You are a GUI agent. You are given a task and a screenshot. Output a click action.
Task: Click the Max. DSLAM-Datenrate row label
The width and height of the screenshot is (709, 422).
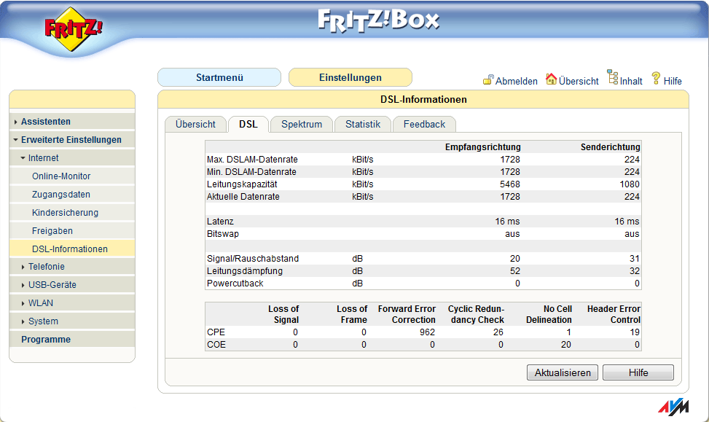252,160
